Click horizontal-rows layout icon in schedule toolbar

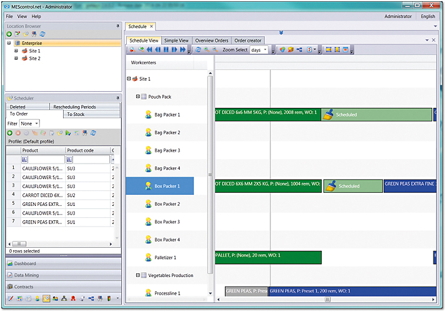(329, 50)
